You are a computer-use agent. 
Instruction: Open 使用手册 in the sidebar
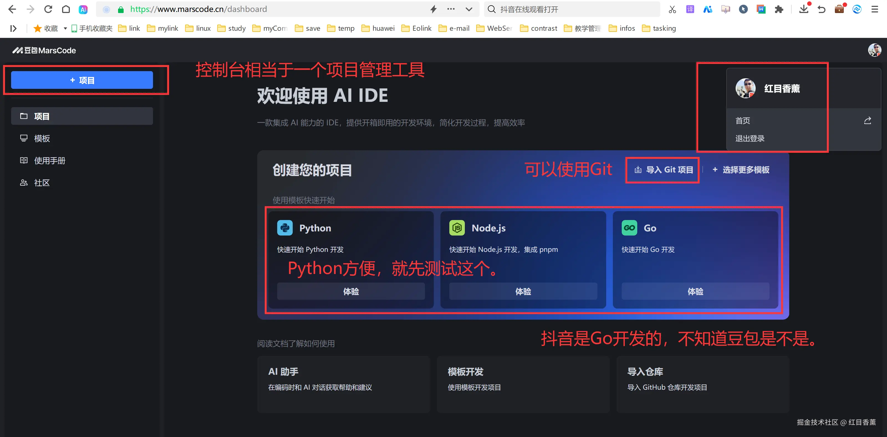click(x=50, y=161)
